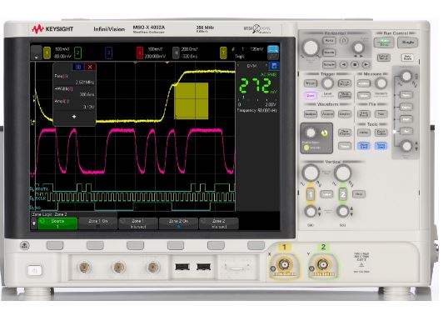Select the green channel 2 badge on screen
The image size is (448, 316).
tap(77, 53)
